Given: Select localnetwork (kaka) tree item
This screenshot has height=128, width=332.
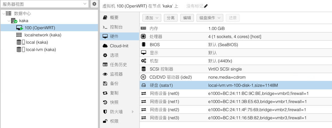Looking at the screenshot, I should [x=49, y=35].
